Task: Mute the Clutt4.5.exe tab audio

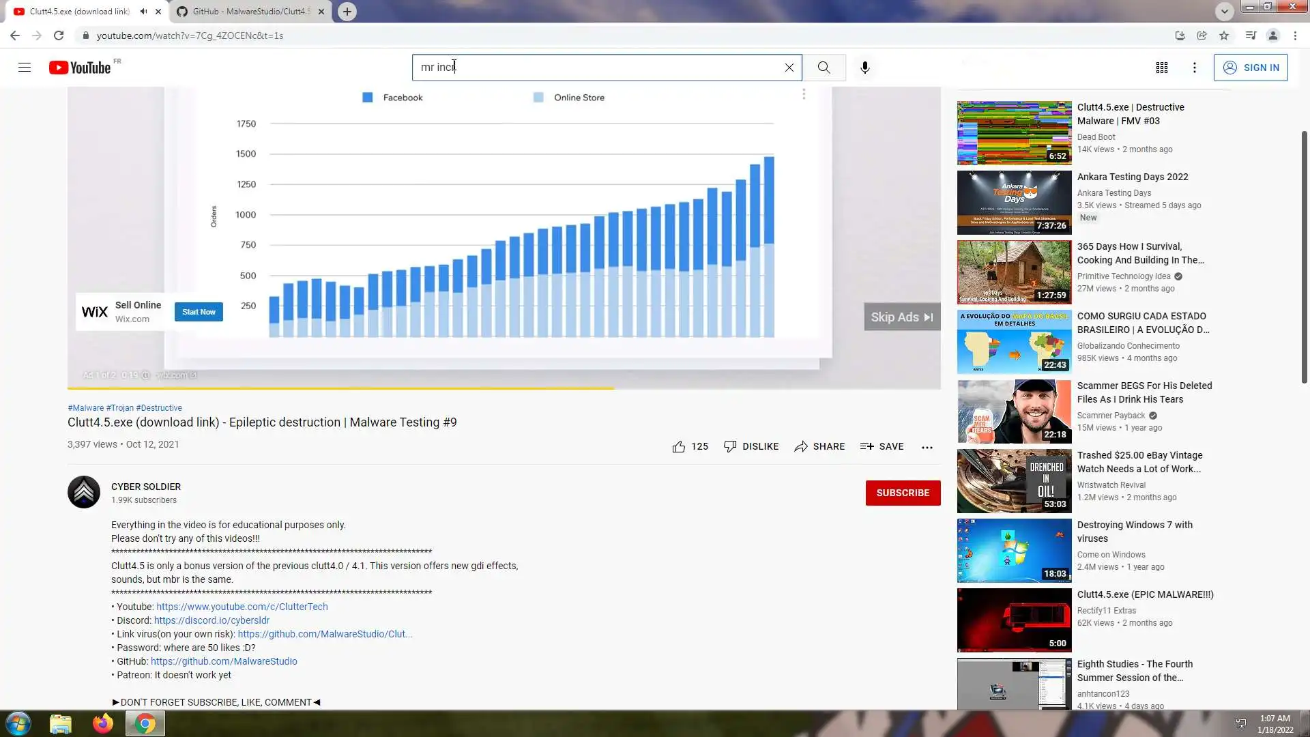Action: (x=143, y=12)
